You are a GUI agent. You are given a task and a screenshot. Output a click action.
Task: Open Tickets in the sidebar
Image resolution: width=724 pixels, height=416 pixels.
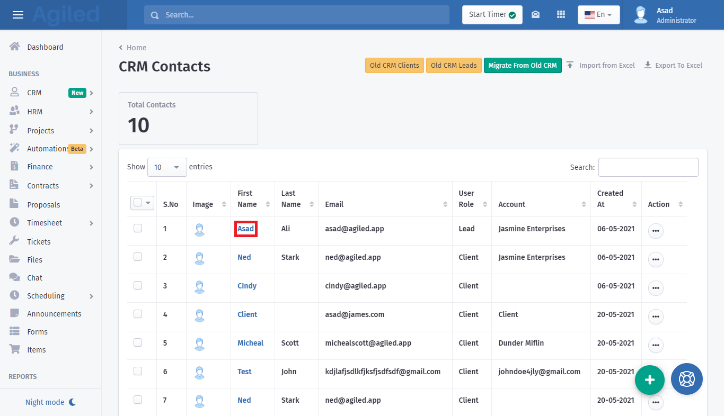point(39,242)
